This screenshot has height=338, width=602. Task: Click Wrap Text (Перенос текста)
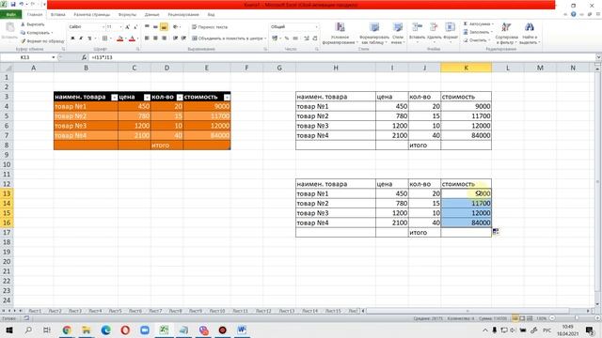210,27
